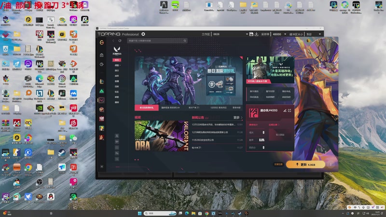386x217 pixels.
Task: Click the Windows Start button
Action: [x=139, y=213]
